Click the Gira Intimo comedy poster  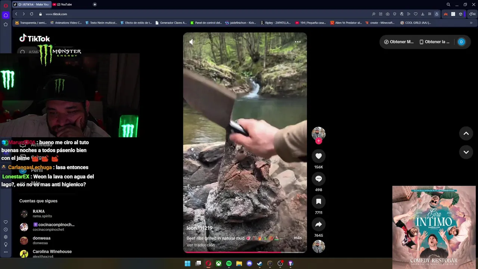pyautogui.click(x=434, y=227)
